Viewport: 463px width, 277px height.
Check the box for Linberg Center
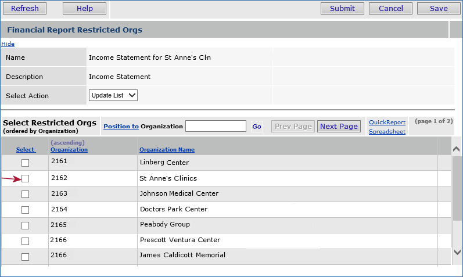click(x=25, y=163)
